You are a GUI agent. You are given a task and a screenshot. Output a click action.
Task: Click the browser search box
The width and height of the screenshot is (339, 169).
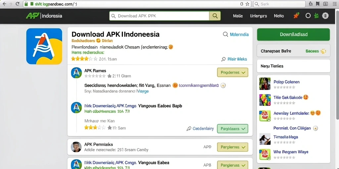click(279, 4)
